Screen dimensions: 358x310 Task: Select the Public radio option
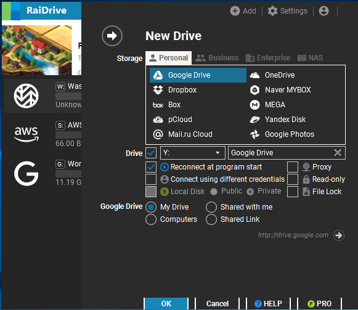pos(214,192)
